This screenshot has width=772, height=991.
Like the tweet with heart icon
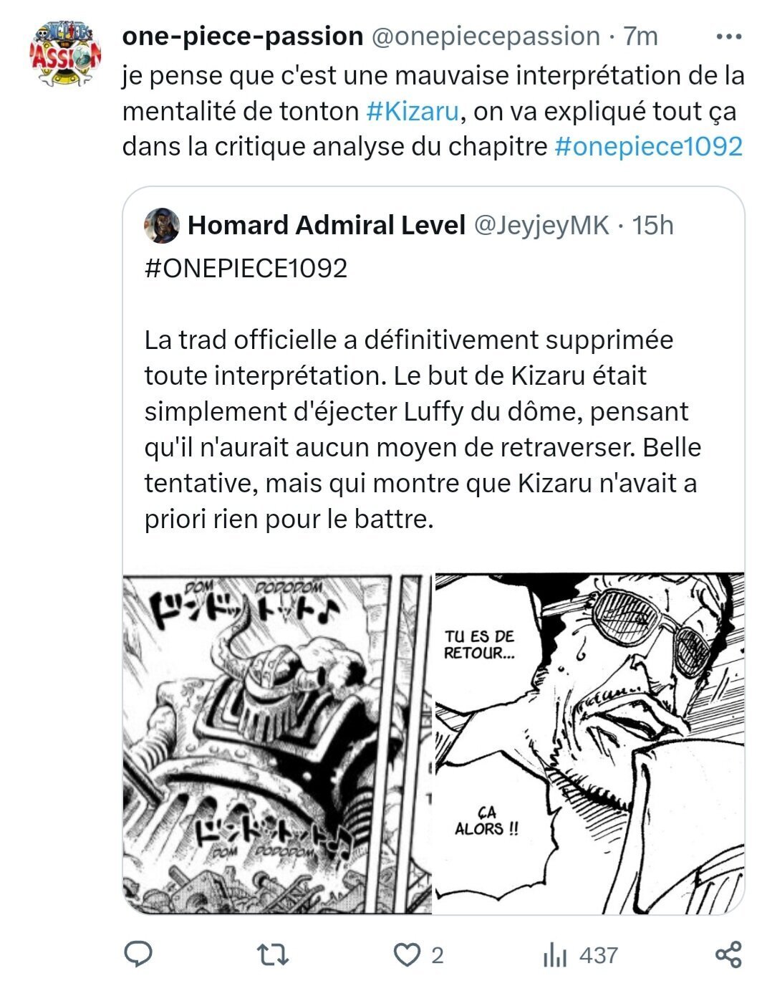coord(407,955)
